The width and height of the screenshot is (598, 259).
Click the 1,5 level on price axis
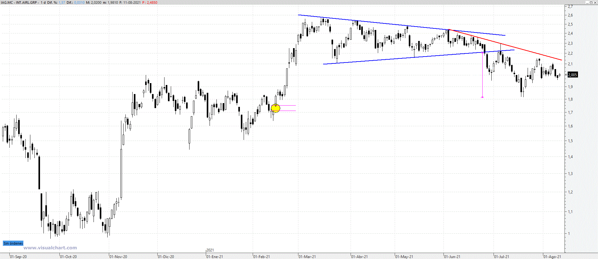point(570,141)
